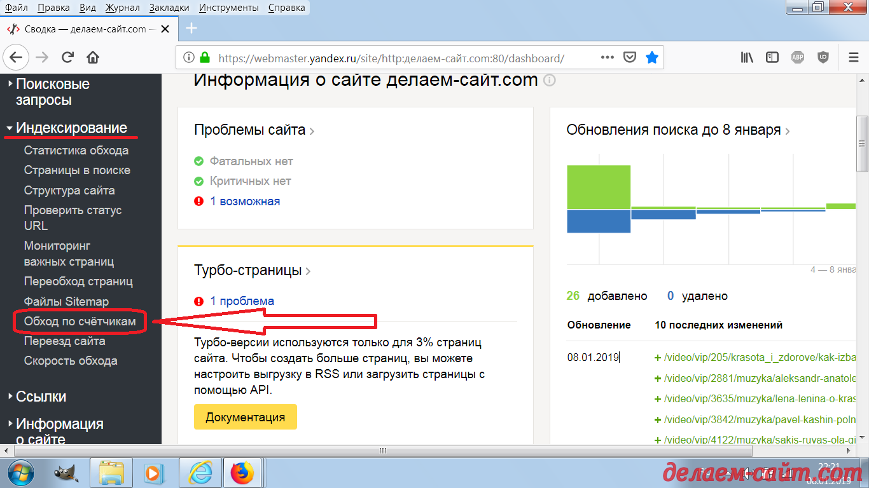Open the Adblock Plus extension icon
Screen dimensions: 869x488
click(x=798, y=57)
